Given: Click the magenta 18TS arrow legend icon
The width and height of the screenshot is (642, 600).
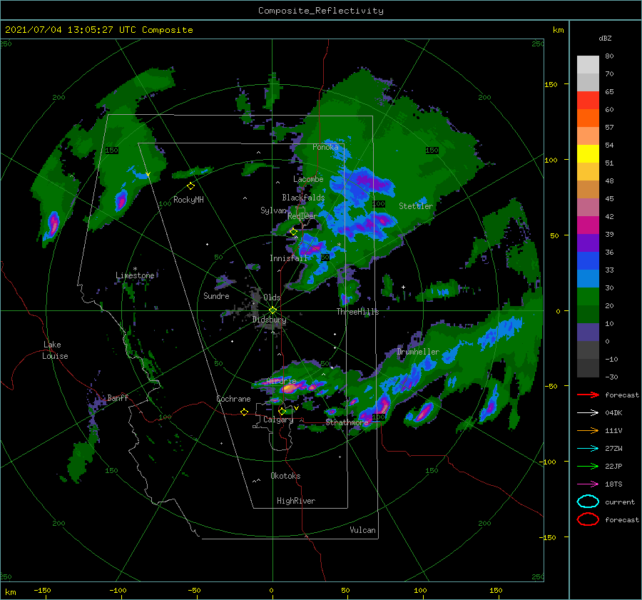Looking at the screenshot, I should pos(588,484).
